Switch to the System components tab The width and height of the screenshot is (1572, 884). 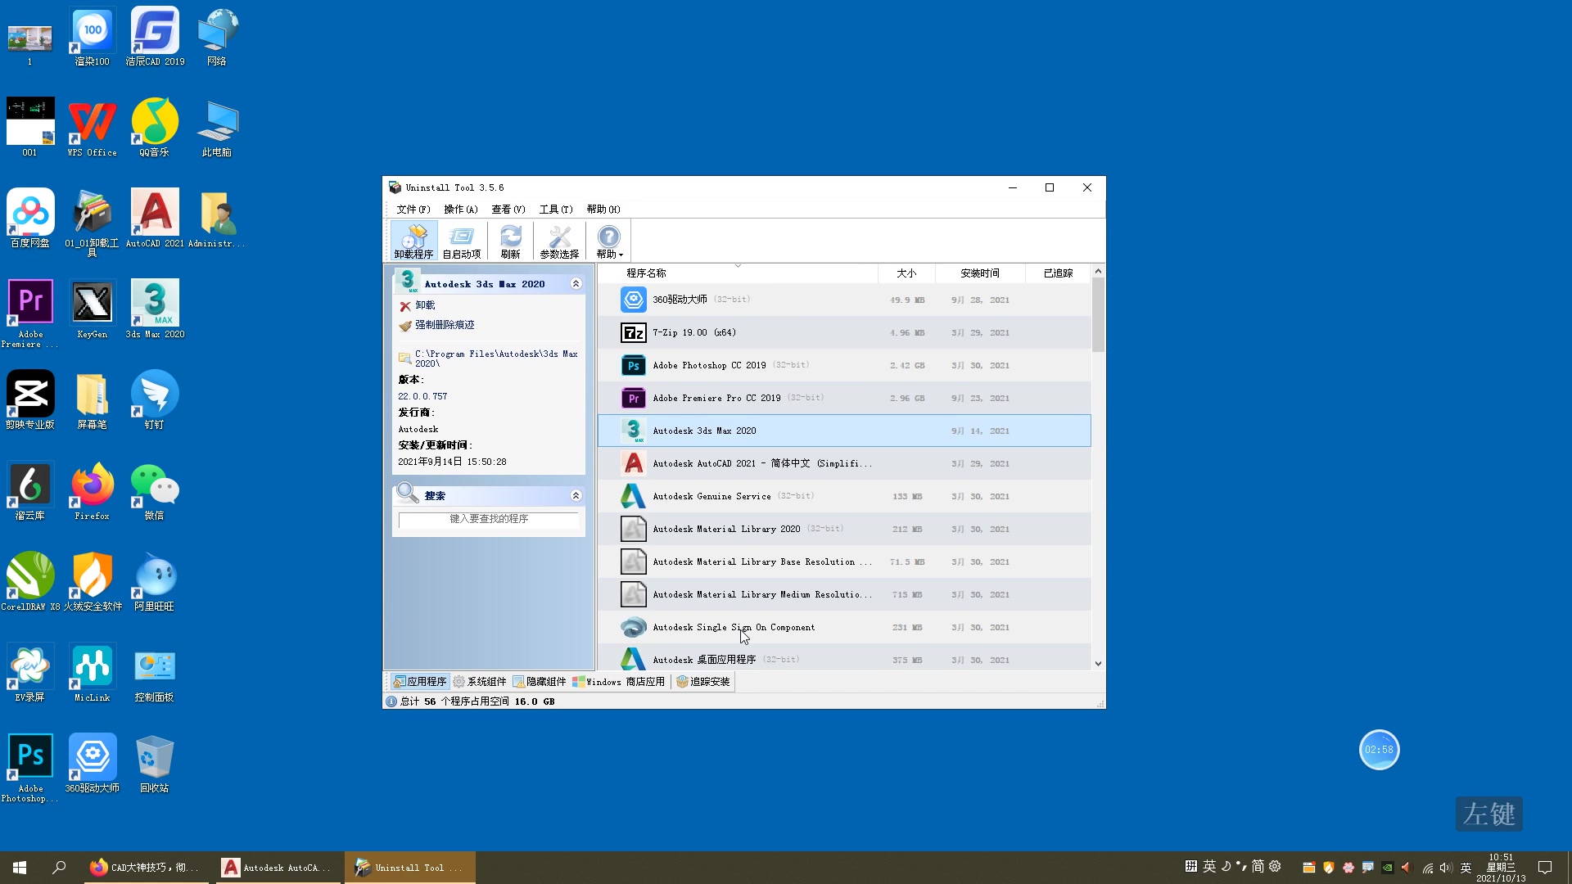480,681
